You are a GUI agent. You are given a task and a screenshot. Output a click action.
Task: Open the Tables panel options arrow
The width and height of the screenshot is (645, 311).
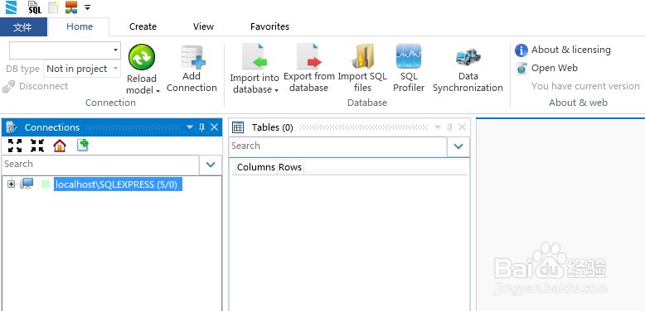pyautogui.click(x=438, y=127)
